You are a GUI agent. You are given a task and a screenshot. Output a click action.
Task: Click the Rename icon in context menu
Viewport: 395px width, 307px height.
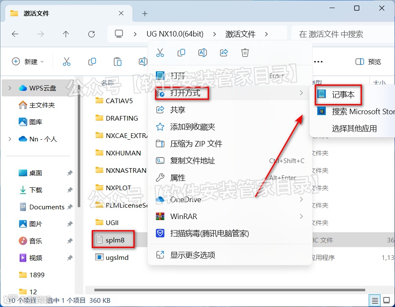[x=203, y=53]
